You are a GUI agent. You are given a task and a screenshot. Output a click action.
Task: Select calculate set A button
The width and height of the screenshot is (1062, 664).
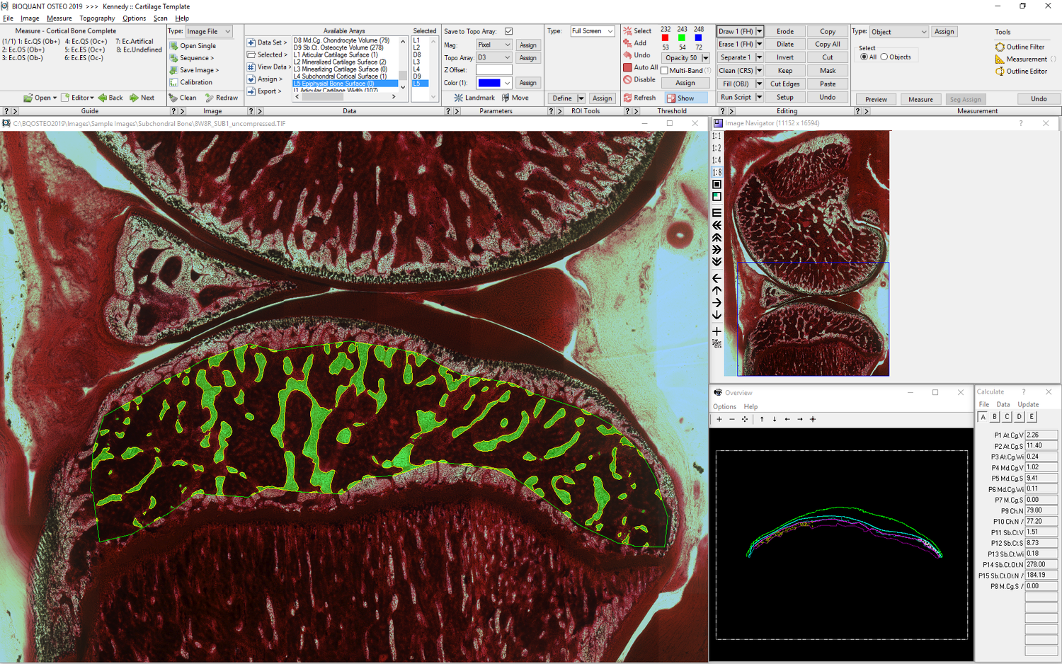[x=983, y=417]
